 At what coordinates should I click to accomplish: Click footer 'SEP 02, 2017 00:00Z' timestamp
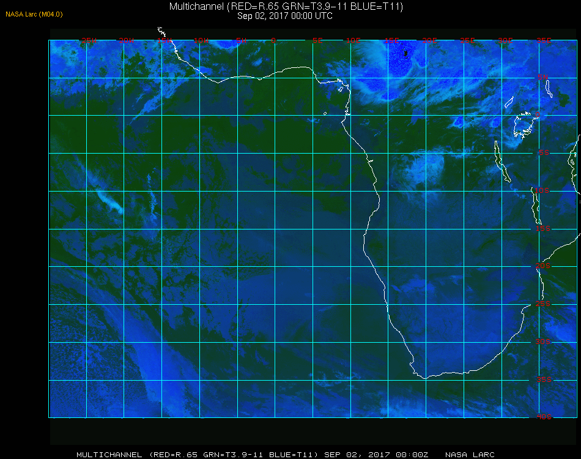pyautogui.click(x=376, y=455)
